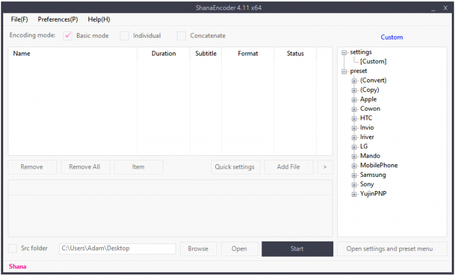Expand the YujinPNP preset group
Screen dimensions: 455x276
pyautogui.click(x=354, y=194)
